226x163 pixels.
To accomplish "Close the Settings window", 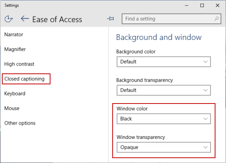I will 217,6.
